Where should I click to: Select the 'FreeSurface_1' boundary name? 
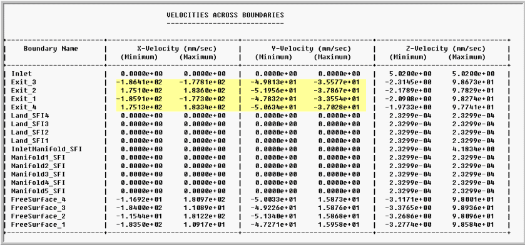pyautogui.click(x=38, y=224)
